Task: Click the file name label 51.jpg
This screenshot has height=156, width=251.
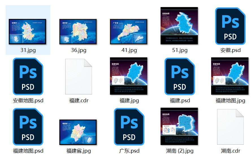Action: tap(180, 50)
